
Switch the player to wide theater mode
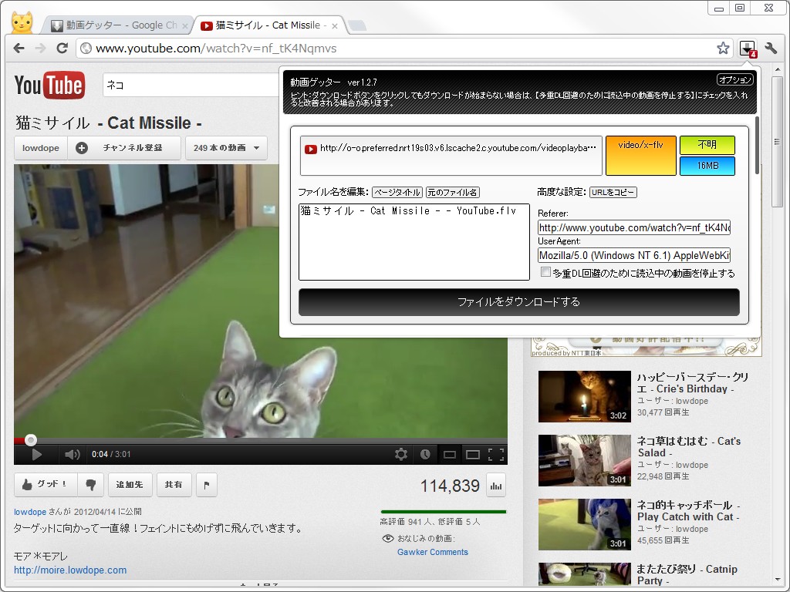click(x=472, y=455)
